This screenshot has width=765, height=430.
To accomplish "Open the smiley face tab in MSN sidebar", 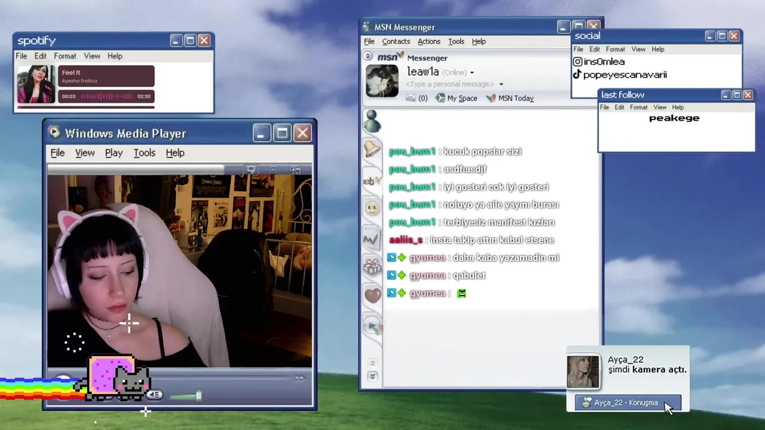I will [x=372, y=208].
